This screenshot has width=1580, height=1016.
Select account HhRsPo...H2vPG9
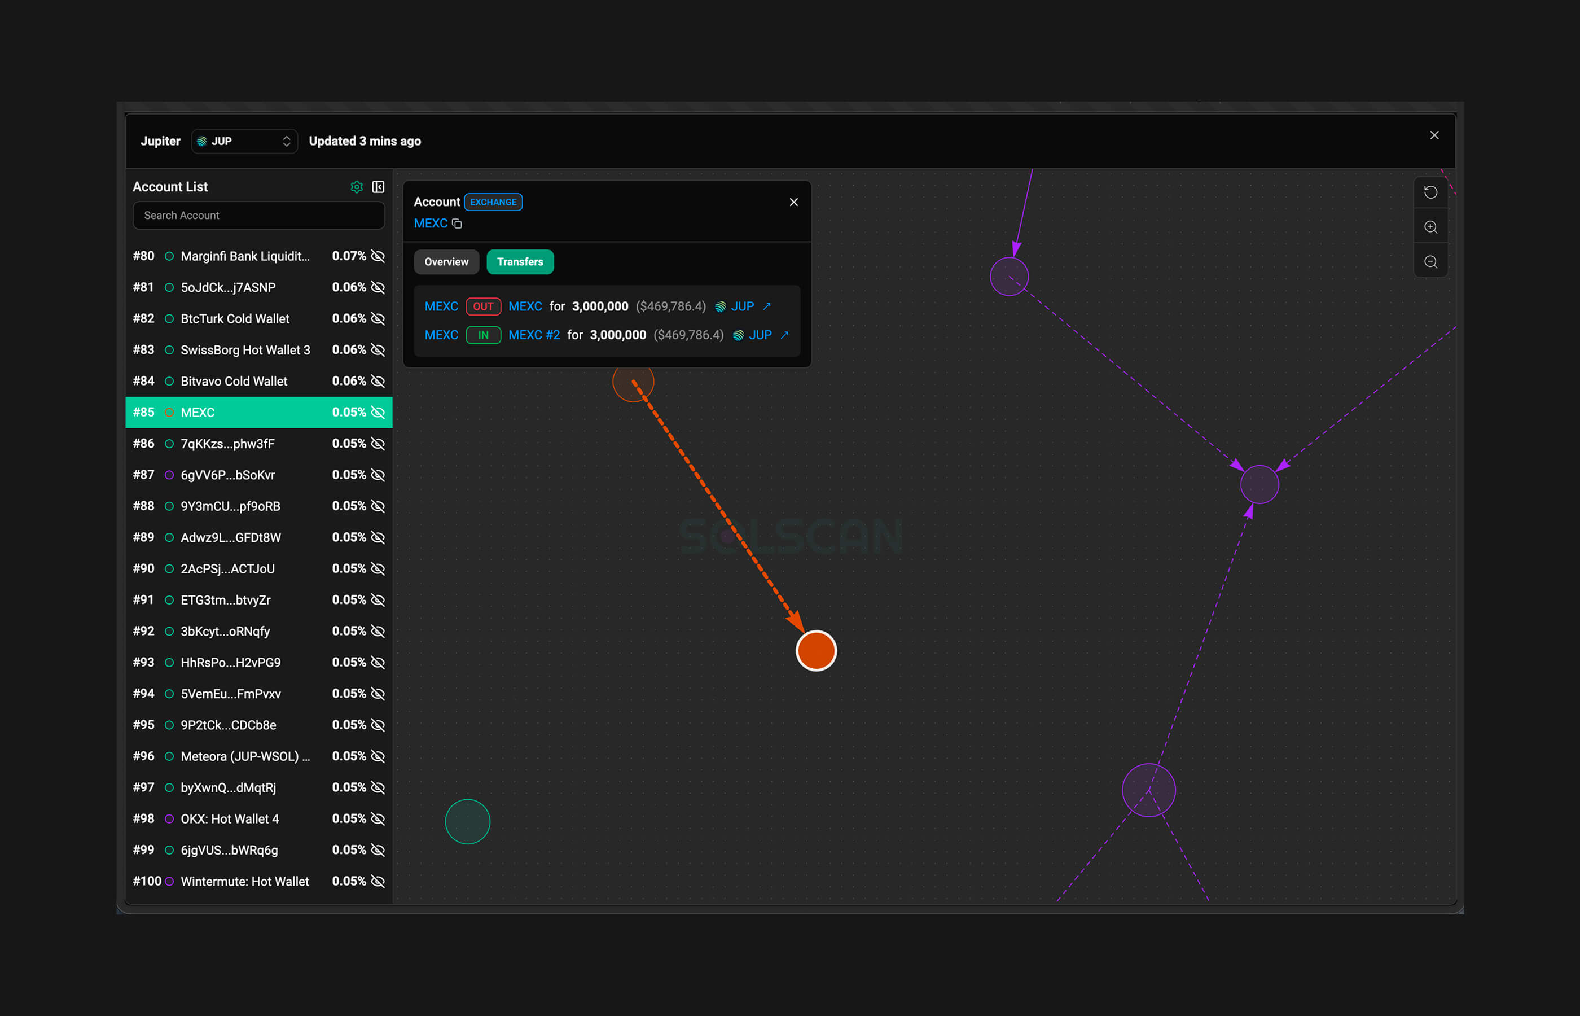point(258,663)
